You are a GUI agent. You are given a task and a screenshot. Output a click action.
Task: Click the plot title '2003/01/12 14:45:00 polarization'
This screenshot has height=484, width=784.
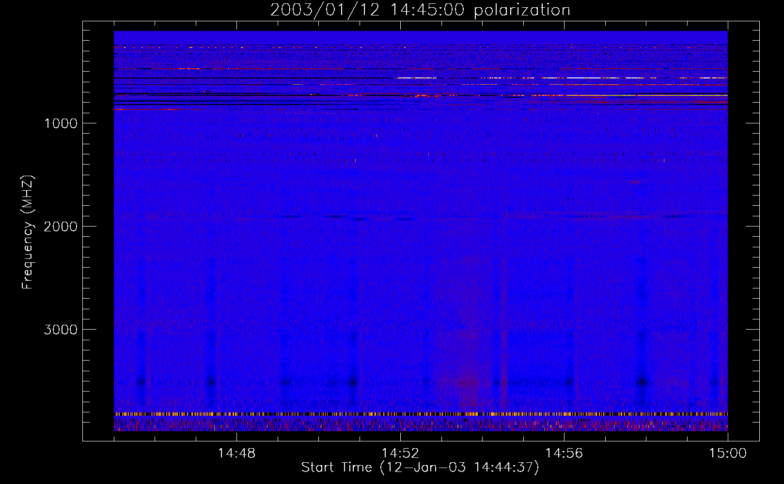[x=420, y=10]
